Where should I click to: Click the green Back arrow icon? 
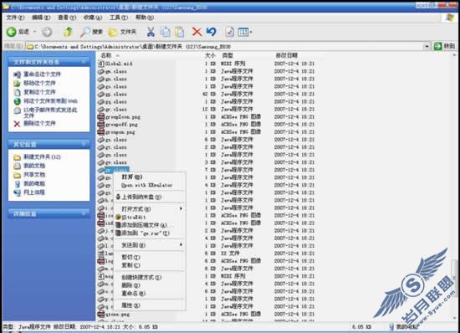[12, 32]
